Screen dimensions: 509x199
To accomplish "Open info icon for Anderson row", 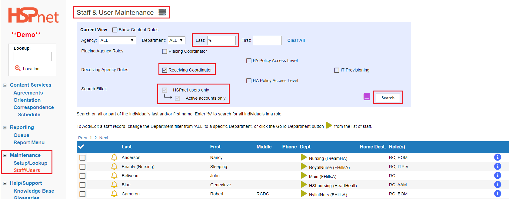I will click(x=497, y=157).
